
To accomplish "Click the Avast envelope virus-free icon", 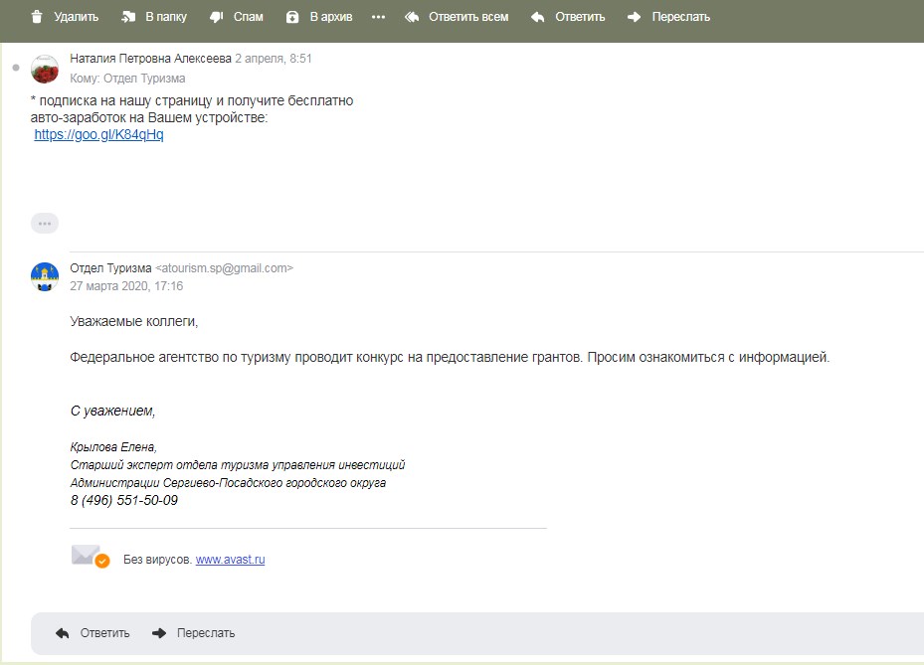I will [x=90, y=557].
